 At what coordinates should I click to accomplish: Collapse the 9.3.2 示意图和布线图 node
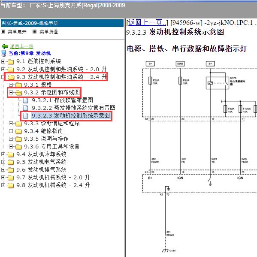11,92
